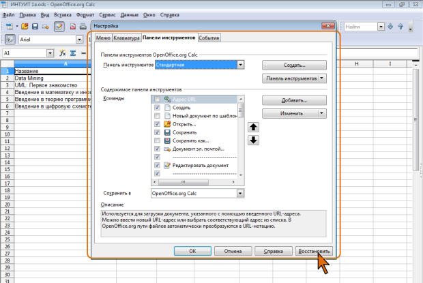
Task: Click the Sum sigma icon
Action: (72, 53)
